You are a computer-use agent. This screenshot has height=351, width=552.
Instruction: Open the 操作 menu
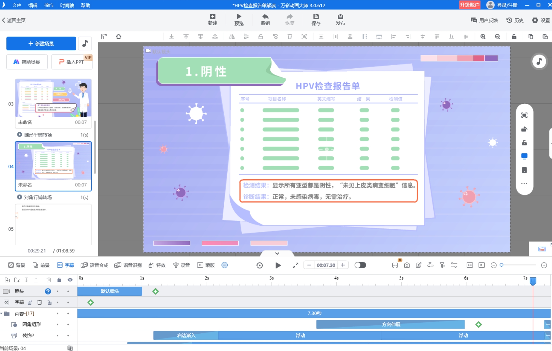pos(49,5)
